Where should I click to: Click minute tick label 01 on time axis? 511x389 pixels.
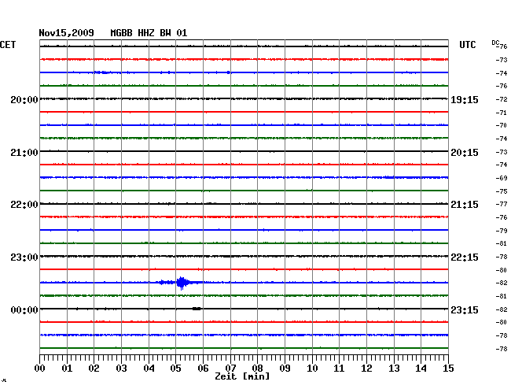(x=67, y=369)
